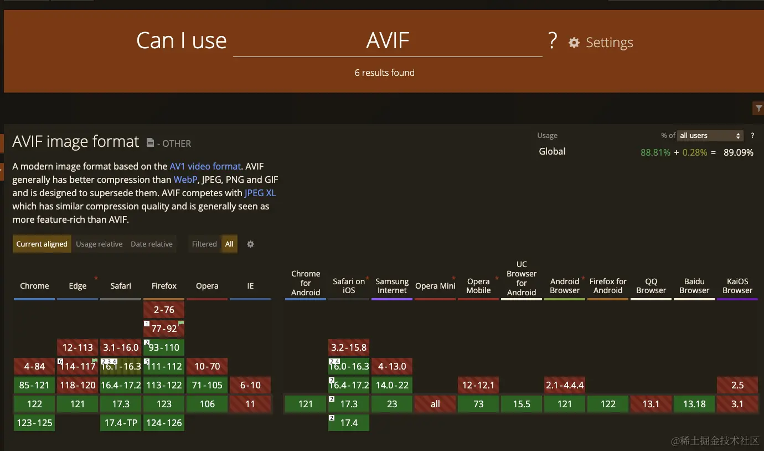Switch to Usage relative view
The height and width of the screenshot is (451, 764).
[x=99, y=244]
